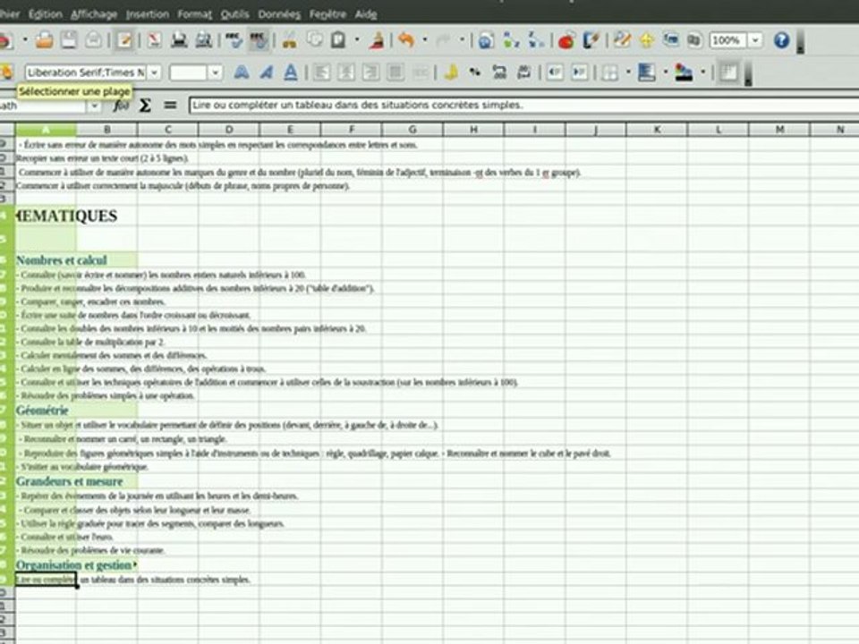This screenshot has height=644, width=859.
Task: Open Find and Replace icon
Action: click(622, 40)
